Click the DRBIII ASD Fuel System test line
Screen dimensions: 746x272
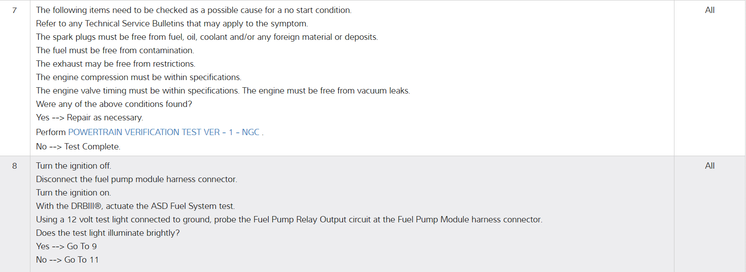click(135, 206)
